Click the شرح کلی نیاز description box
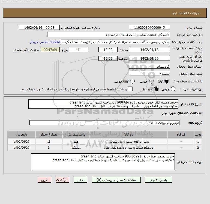This screenshot has height=204, width=210. [x=103, y=104]
